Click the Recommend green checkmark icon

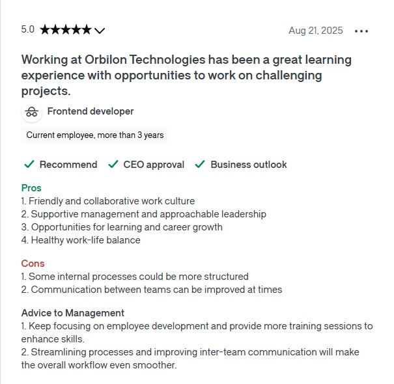coord(29,165)
